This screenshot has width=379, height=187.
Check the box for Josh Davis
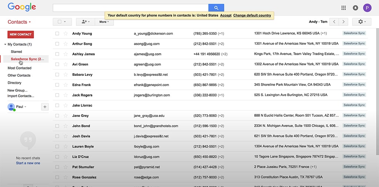click(x=57, y=136)
